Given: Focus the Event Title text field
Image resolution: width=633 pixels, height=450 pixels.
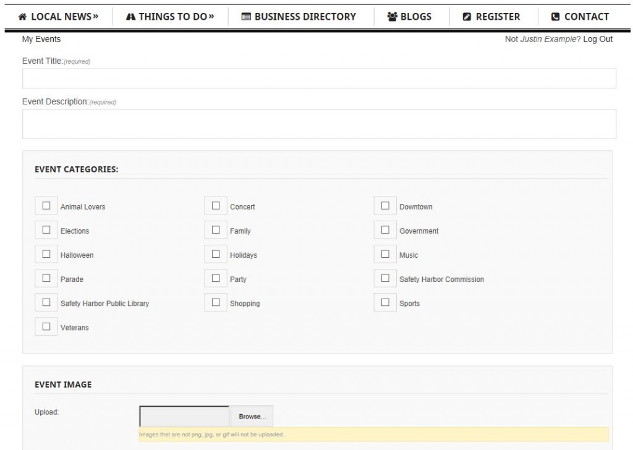Looking at the screenshot, I should (319, 79).
